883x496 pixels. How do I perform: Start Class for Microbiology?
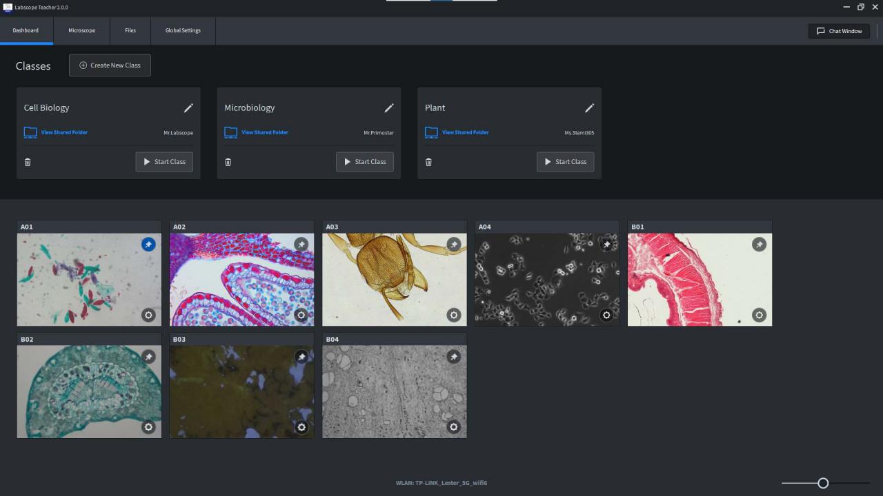[364, 161]
